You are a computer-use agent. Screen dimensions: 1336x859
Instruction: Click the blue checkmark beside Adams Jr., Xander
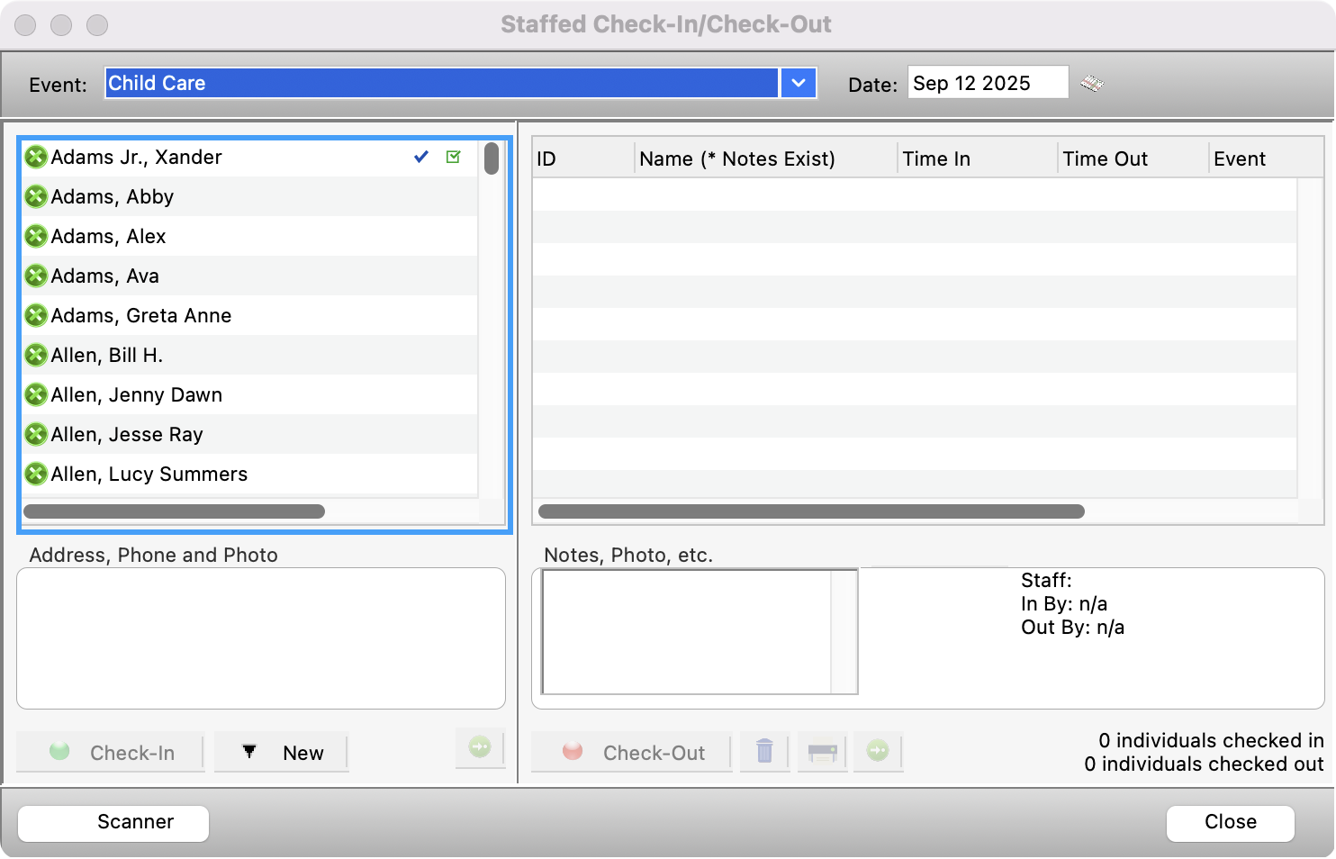420,156
